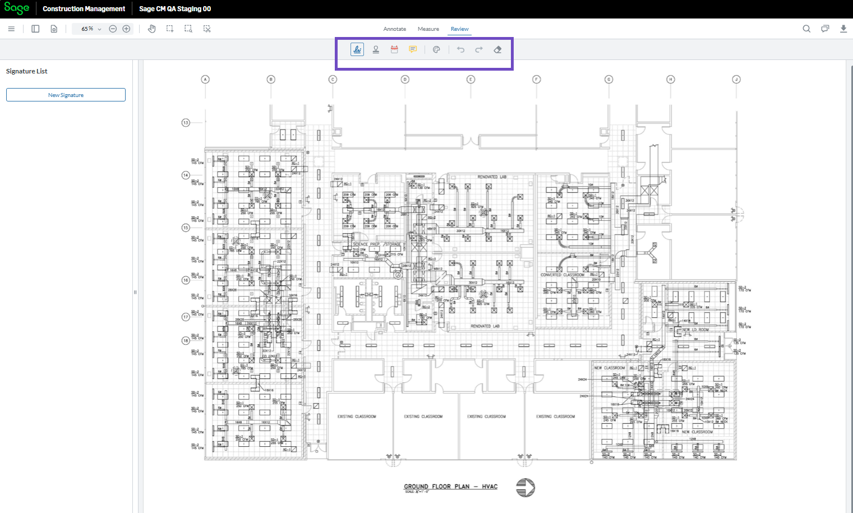Select the Signature tool
The image size is (853, 513).
357,49
